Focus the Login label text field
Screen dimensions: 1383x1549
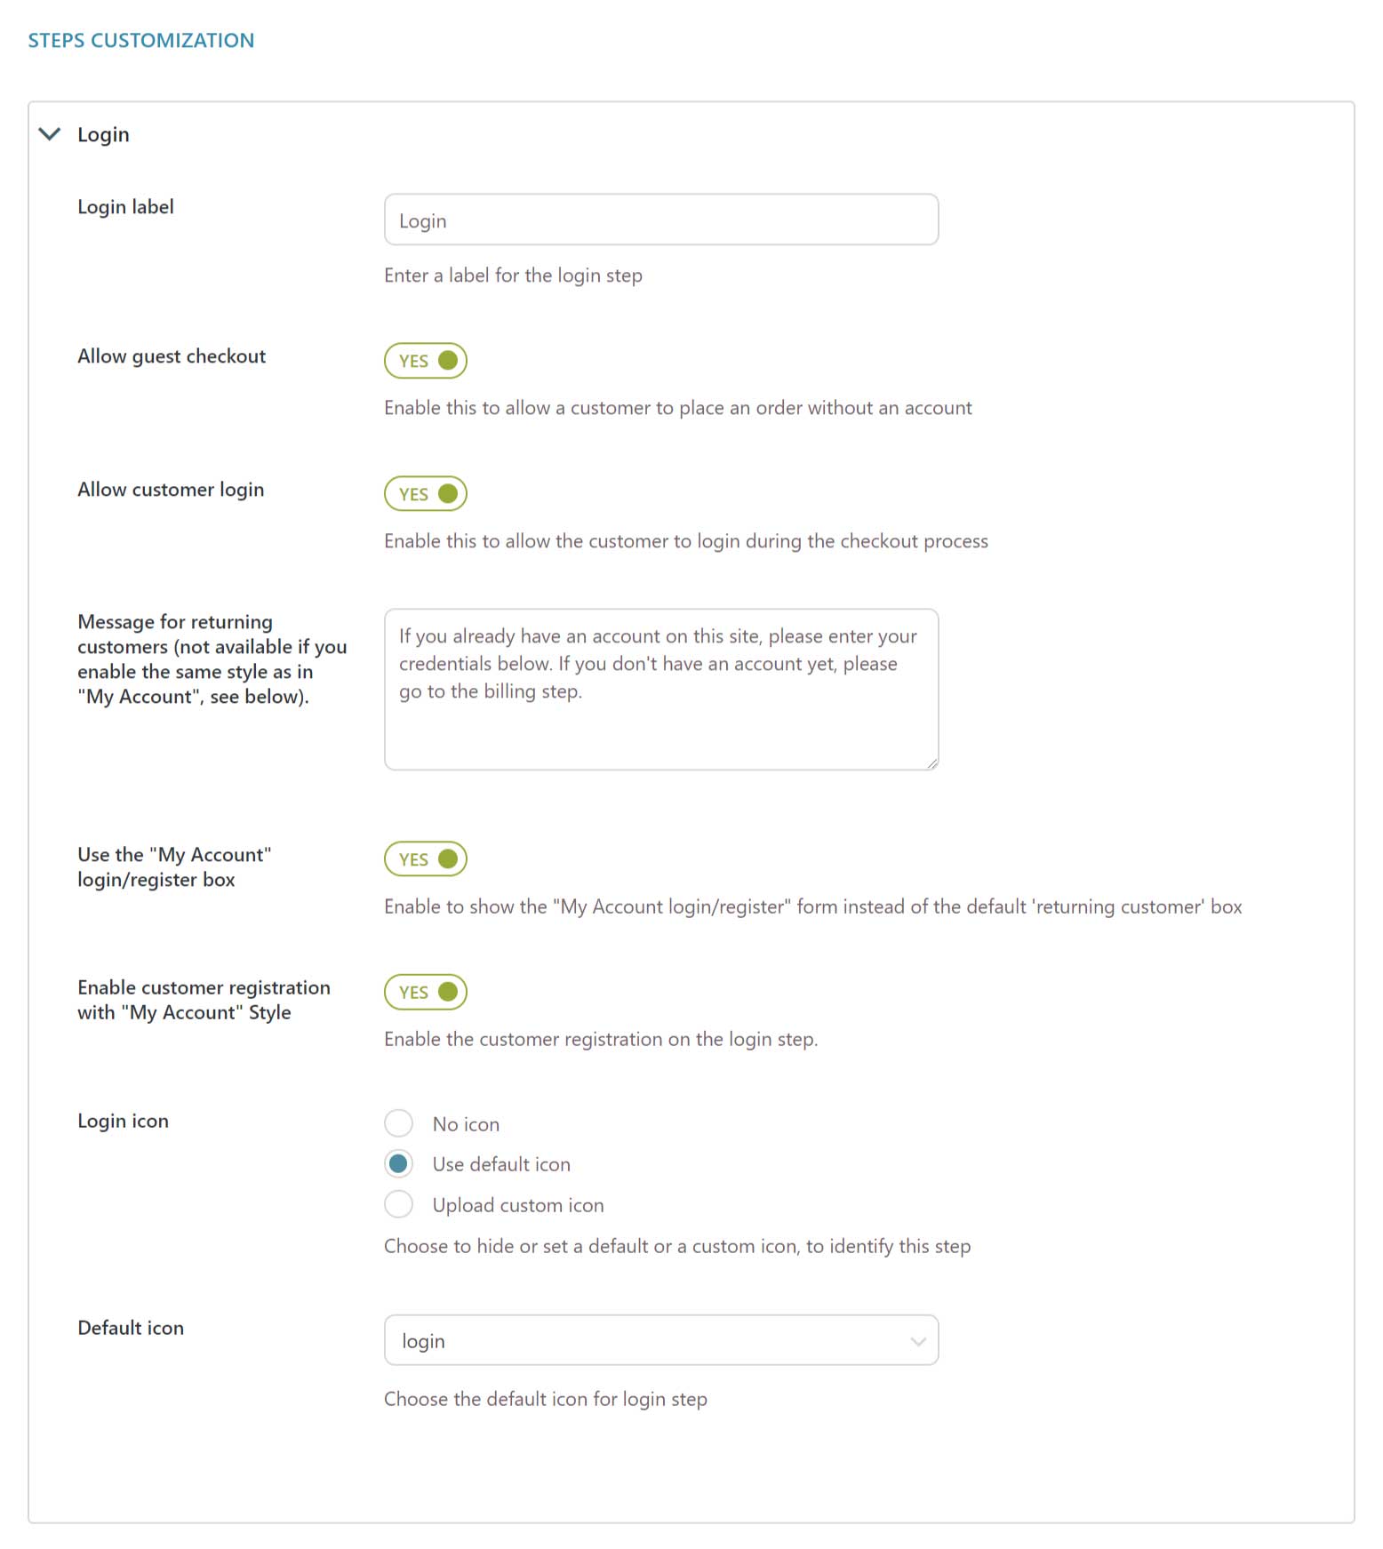660,220
